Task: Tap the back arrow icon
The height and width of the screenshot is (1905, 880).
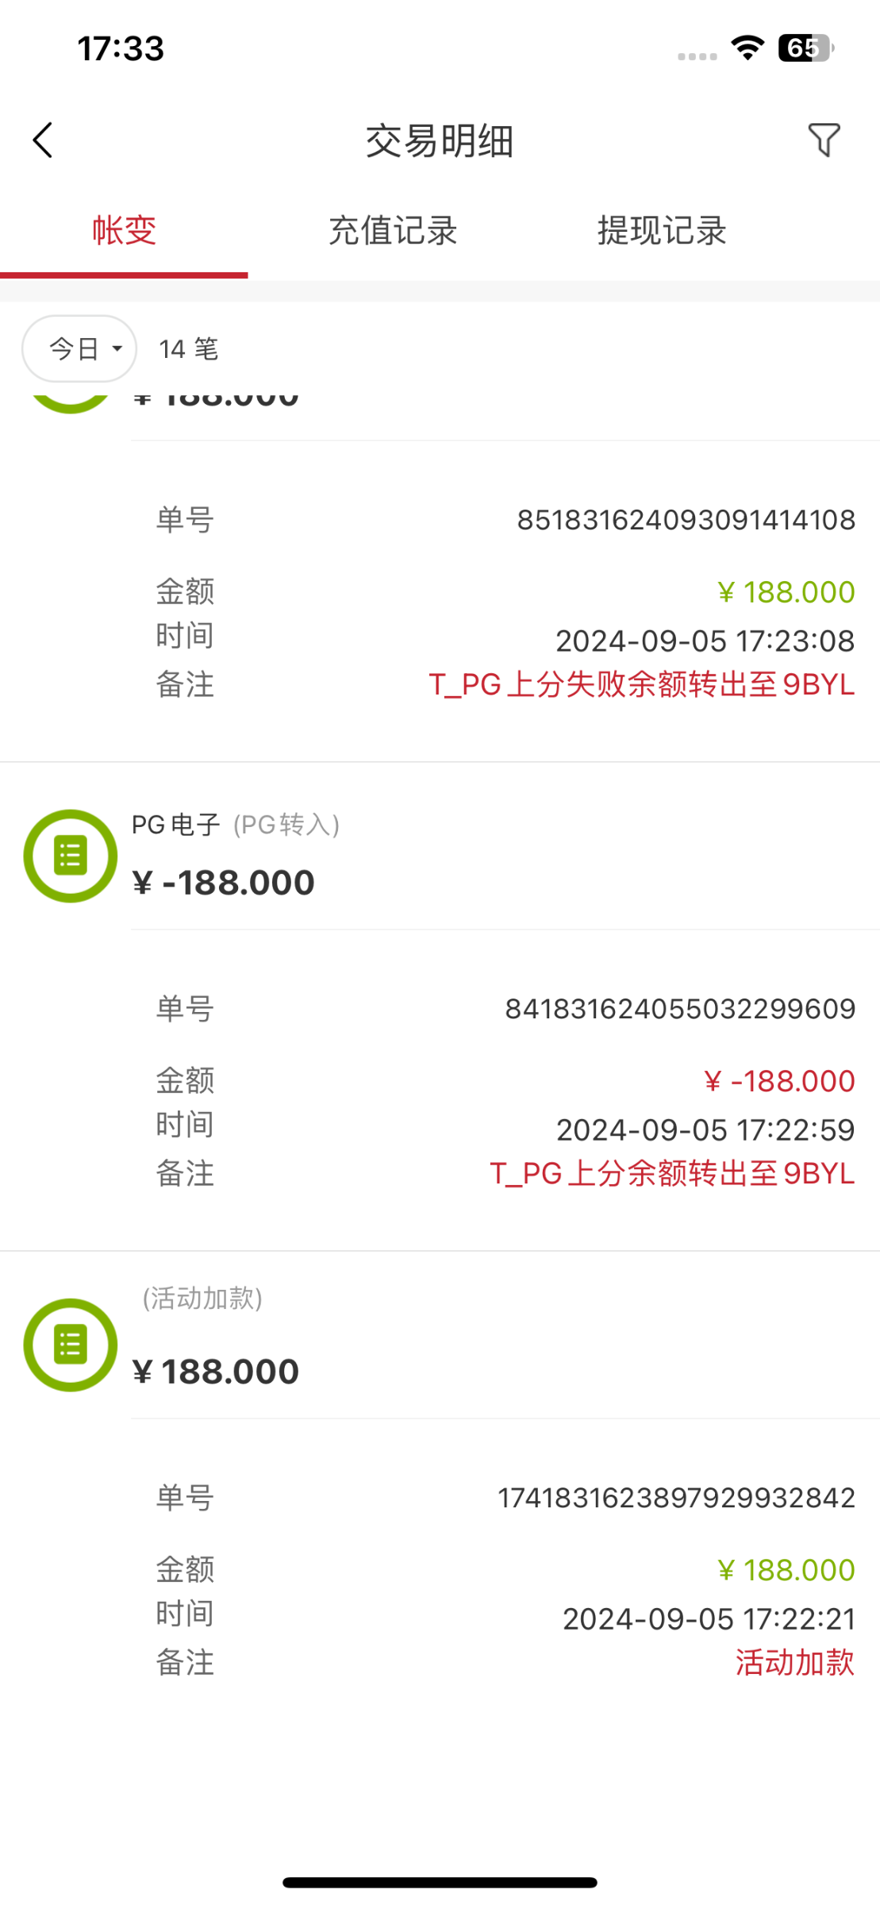Action: coord(43,140)
